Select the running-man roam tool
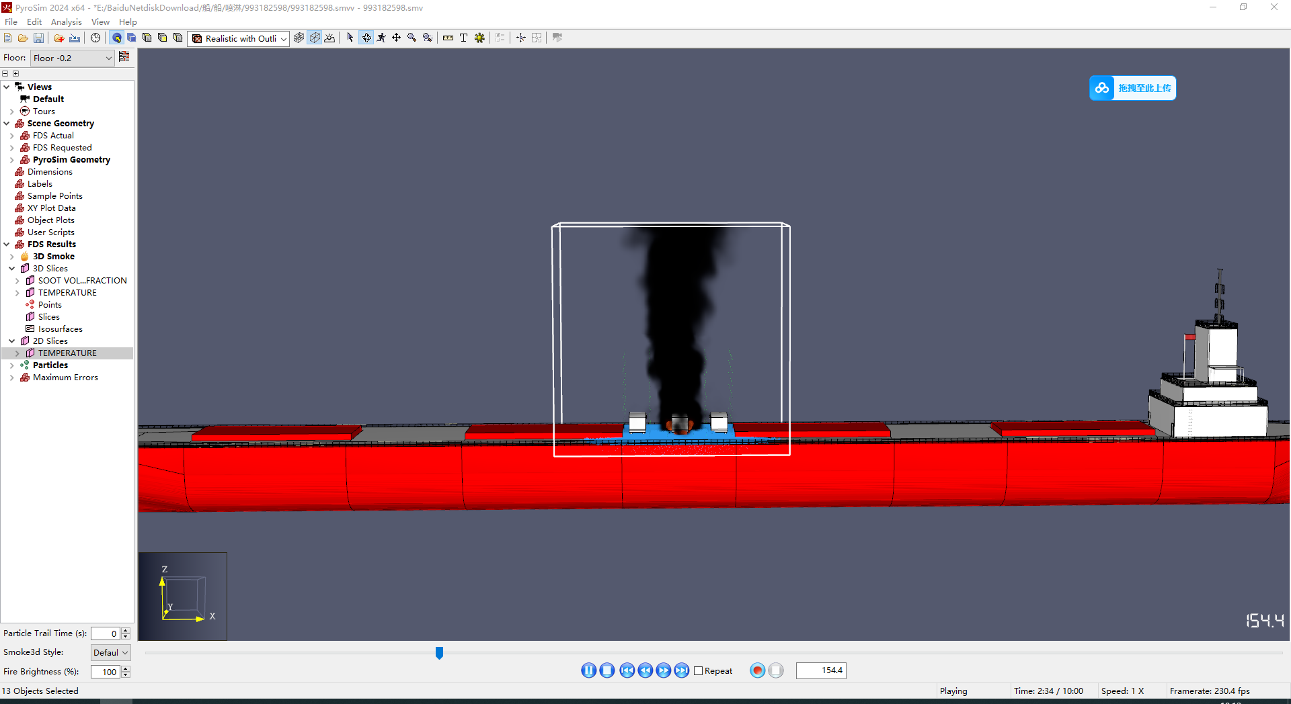The width and height of the screenshot is (1291, 704). (x=381, y=38)
